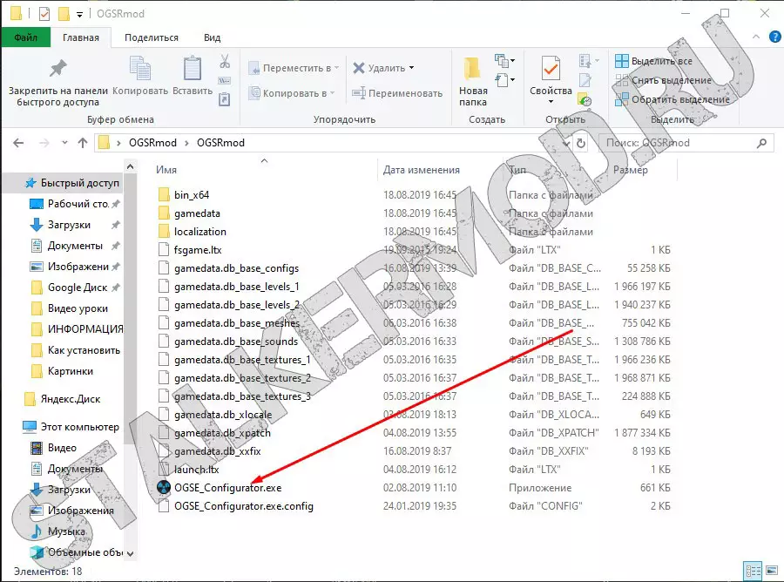This screenshot has height=582, width=784.
Task: Click the Копировать clipboard icon
Action: point(140,69)
